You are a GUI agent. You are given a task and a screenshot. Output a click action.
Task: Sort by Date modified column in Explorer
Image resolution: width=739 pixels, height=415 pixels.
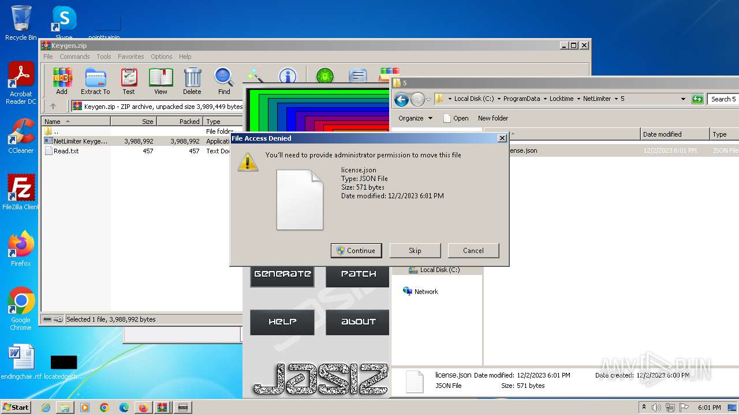click(x=675, y=134)
